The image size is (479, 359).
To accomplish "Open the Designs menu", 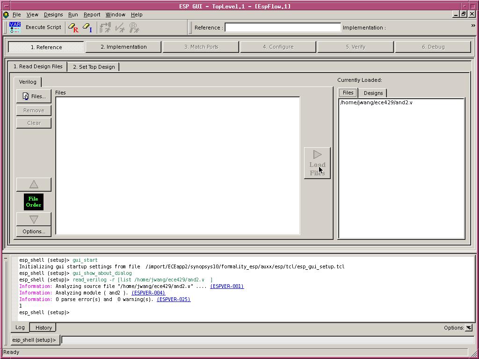I will 53,14.
